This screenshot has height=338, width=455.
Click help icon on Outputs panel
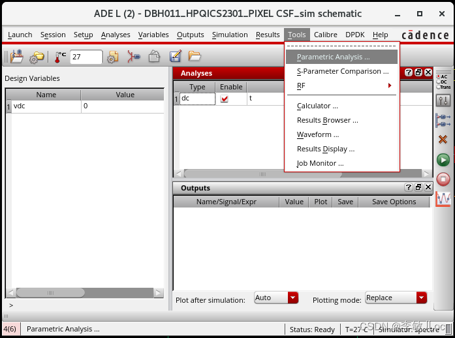click(408, 187)
